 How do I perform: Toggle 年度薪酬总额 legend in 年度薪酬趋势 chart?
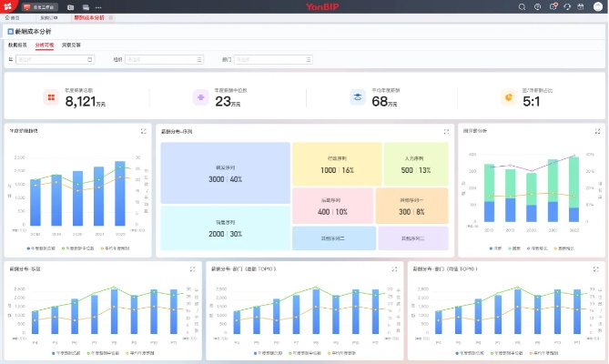43,248
